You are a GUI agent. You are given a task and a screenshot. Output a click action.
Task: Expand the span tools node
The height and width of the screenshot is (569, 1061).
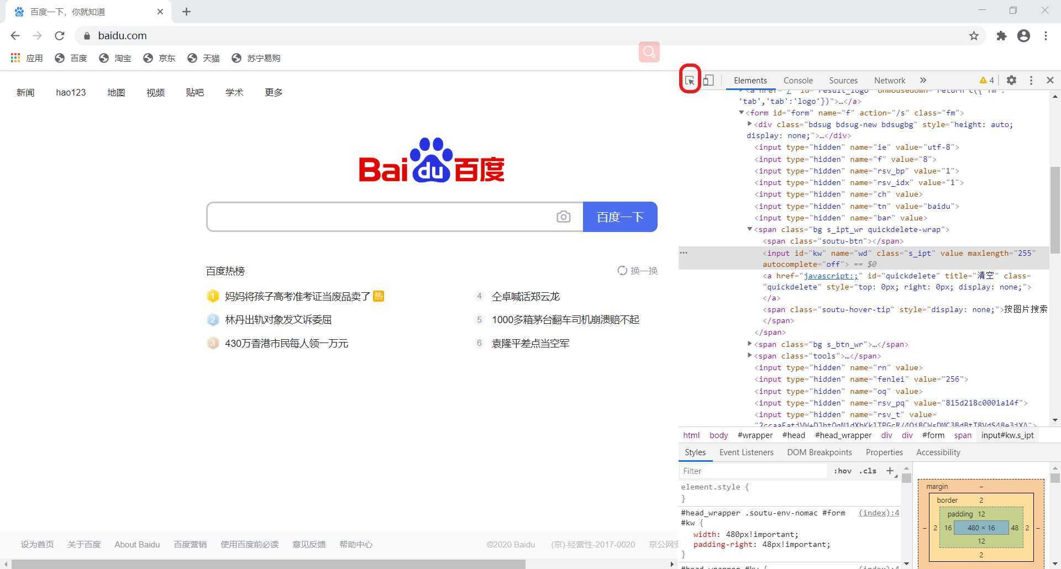(x=750, y=356)
